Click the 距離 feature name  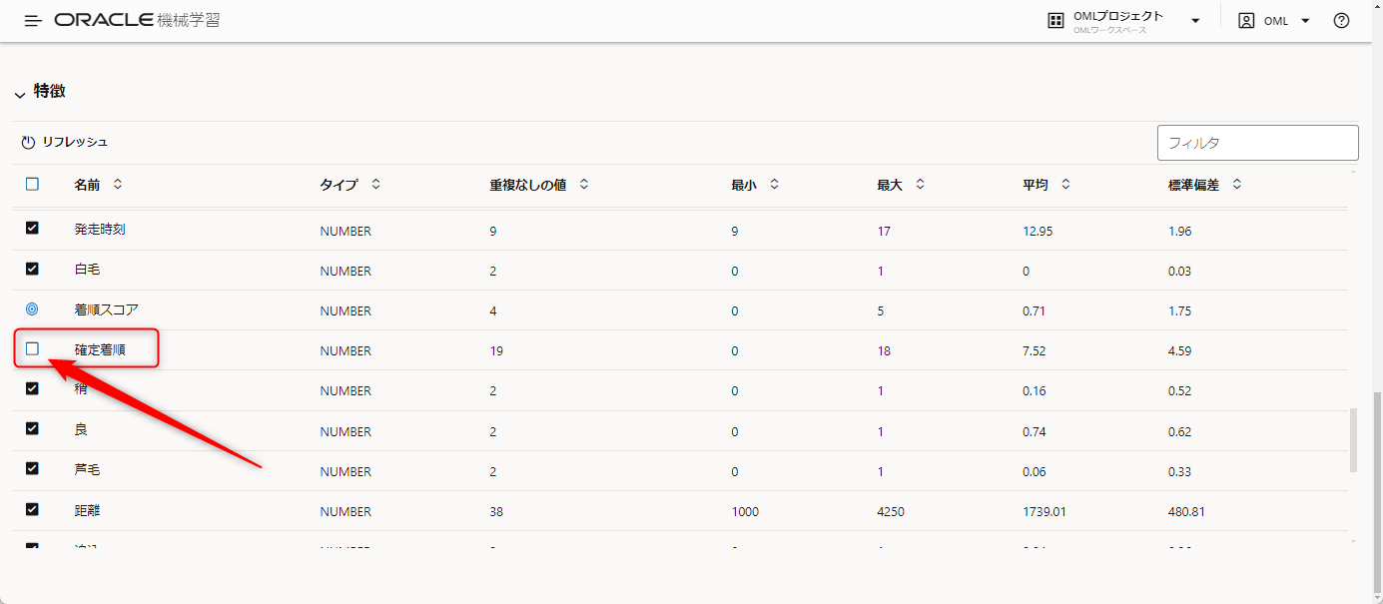coord(87,511)
